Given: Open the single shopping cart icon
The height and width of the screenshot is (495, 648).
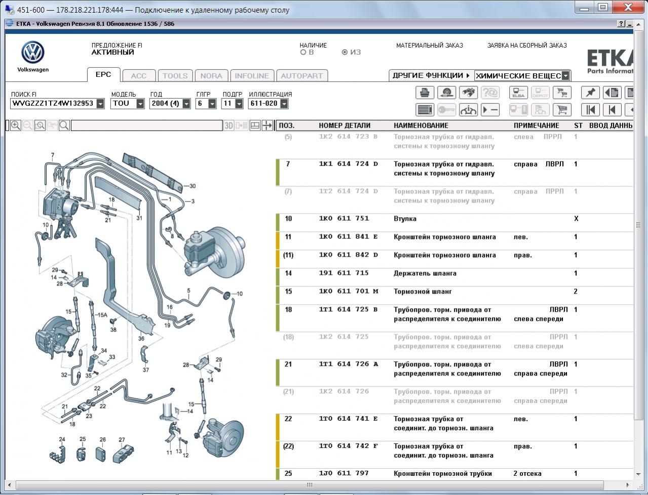Looking at the screenshot, I should tap(562, 110).
